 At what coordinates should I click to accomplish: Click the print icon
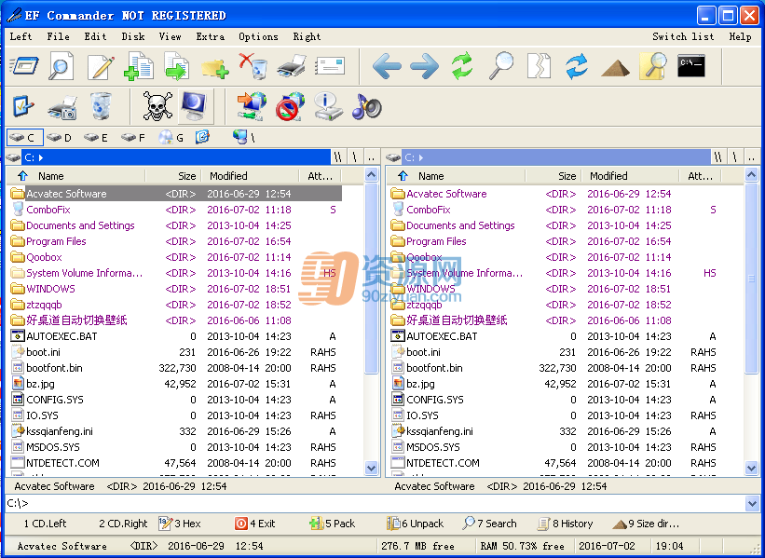point(292,66)
